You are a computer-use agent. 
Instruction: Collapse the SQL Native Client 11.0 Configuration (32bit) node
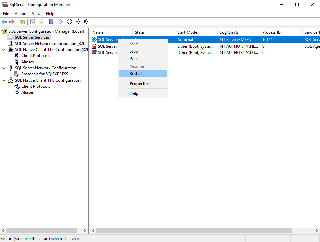tap(4, 49)
